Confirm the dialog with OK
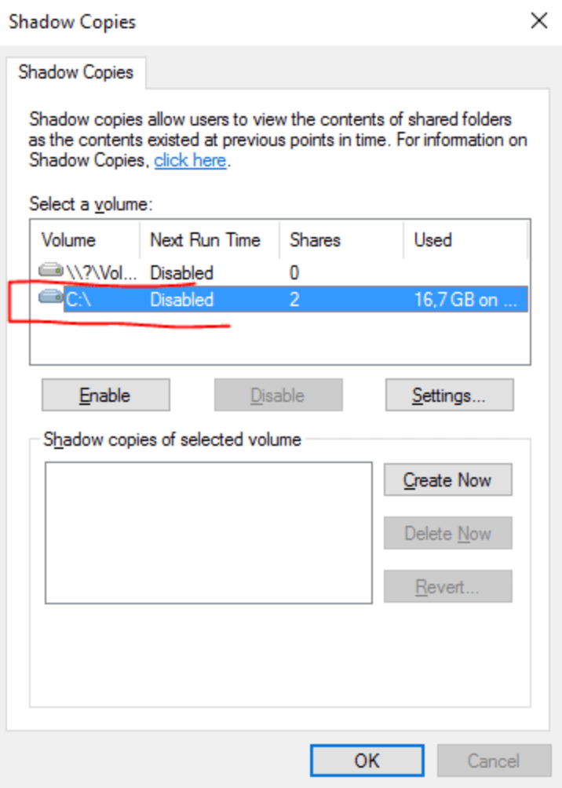 click(367, 761)
